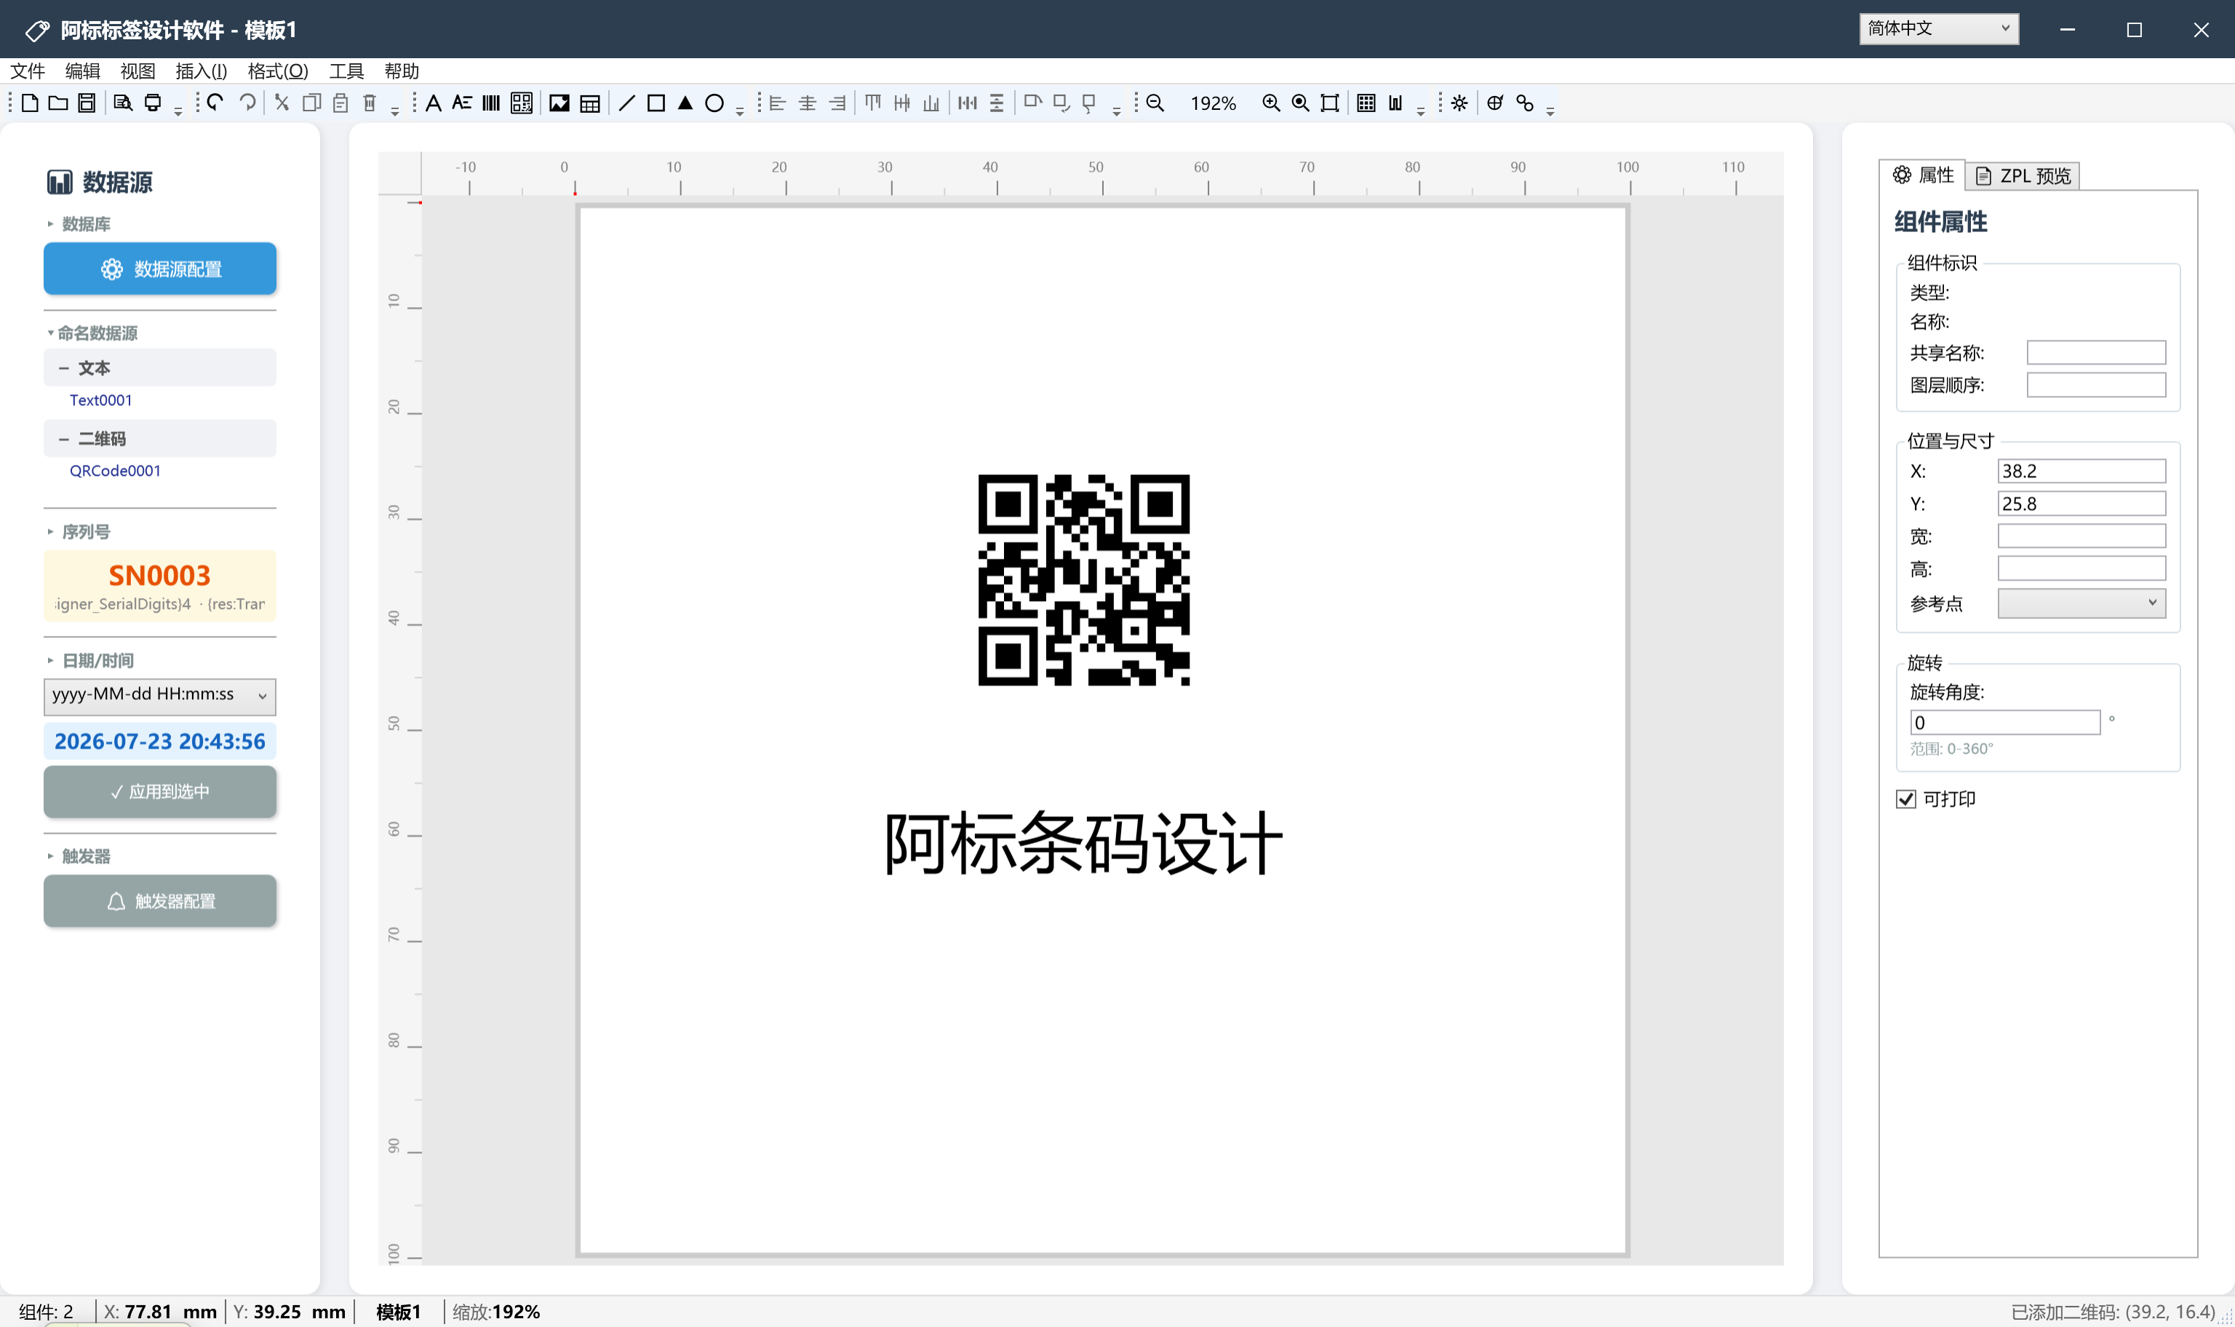Click the linked-circles toolbar icon
The height and width of the screenshot is (1327, 2235).
coord(1525,103)
